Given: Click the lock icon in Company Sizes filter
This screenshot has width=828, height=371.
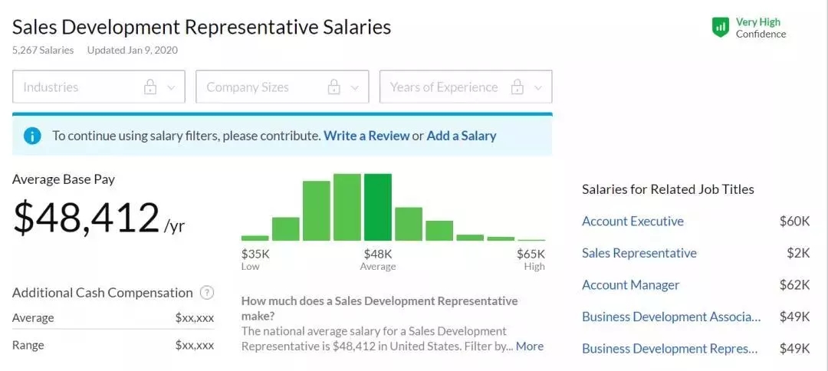Looking at the screenshot, I should [x=333, y=87].
